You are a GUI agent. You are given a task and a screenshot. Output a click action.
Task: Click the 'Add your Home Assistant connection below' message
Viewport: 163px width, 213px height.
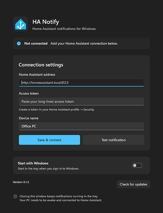[x=84, y=44]
